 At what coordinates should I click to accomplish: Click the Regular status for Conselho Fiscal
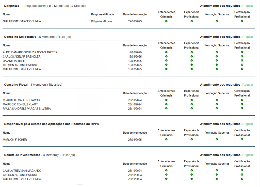[x=248, y=85]
